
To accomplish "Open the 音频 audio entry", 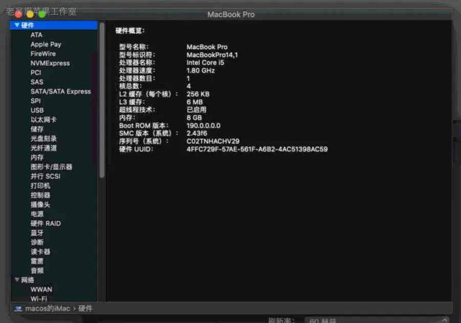I will pos(37,270).
